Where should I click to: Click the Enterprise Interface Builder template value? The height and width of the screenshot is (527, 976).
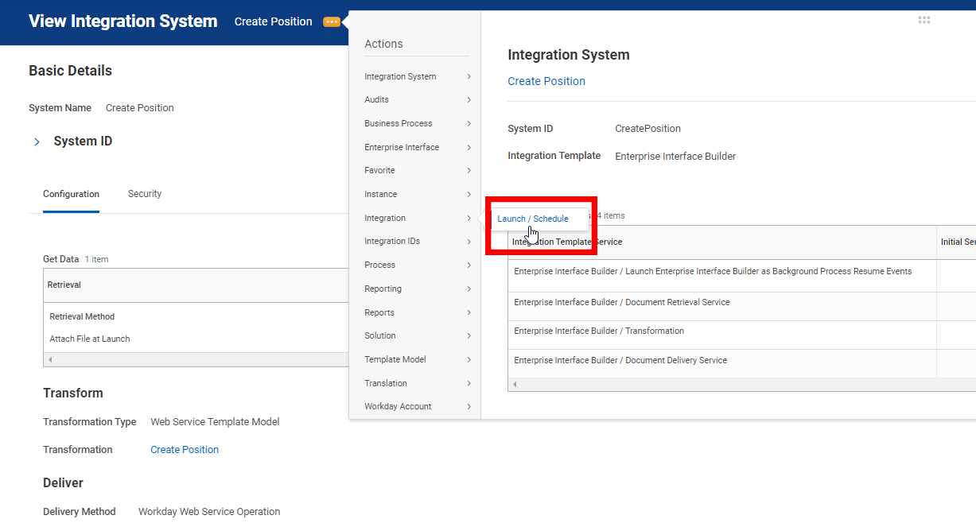click(675, 157)
